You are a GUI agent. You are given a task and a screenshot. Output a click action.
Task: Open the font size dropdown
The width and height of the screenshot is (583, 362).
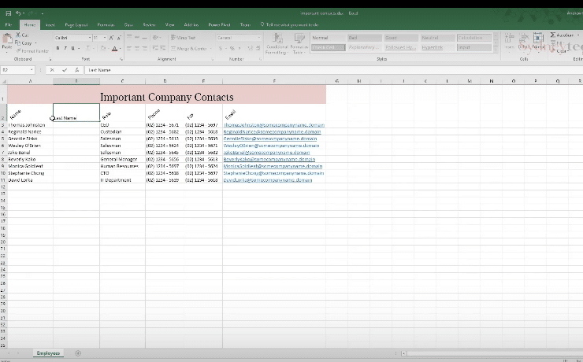(x=105, y=38)
